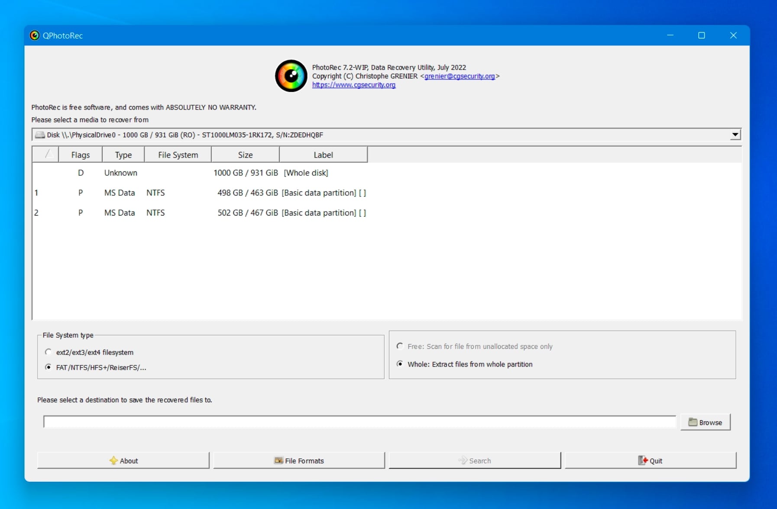Maximize the QPhotoRec window
This screenshot has height=509, width=777.
click(702, 35)
